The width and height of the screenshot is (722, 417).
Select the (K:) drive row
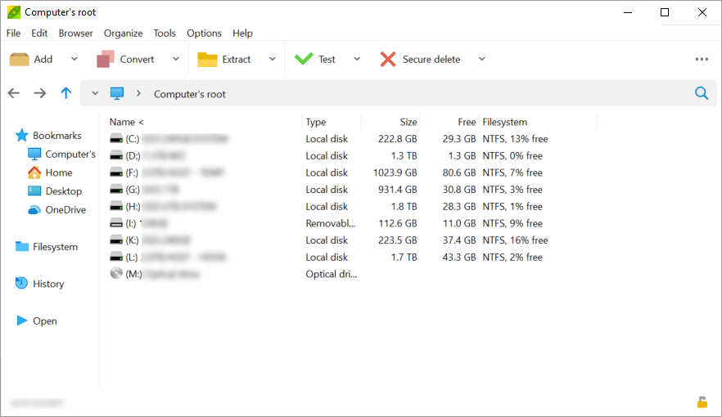(x=352, y=240)
